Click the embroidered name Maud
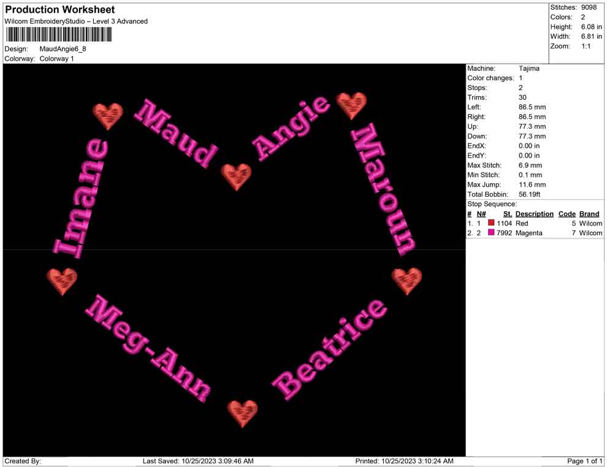 click(177, 134)
